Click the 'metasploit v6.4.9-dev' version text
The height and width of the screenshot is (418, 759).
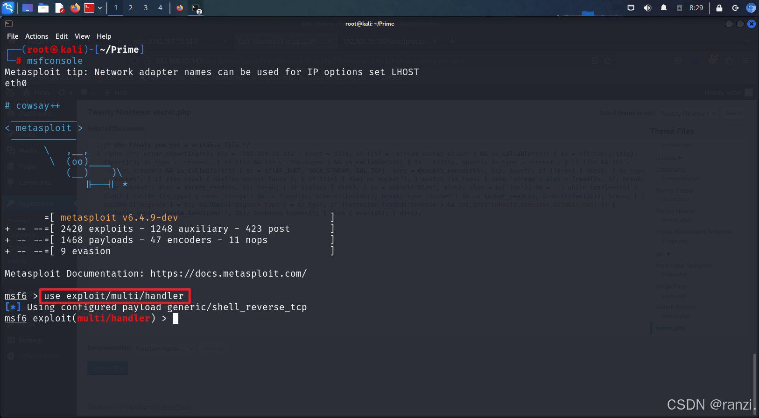(x=119, y=218)
